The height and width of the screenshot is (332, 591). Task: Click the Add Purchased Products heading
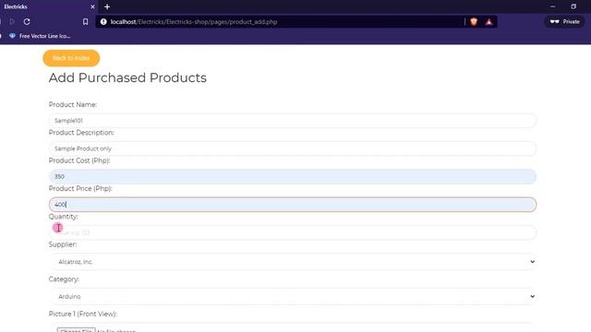click(x=127, y=77)
